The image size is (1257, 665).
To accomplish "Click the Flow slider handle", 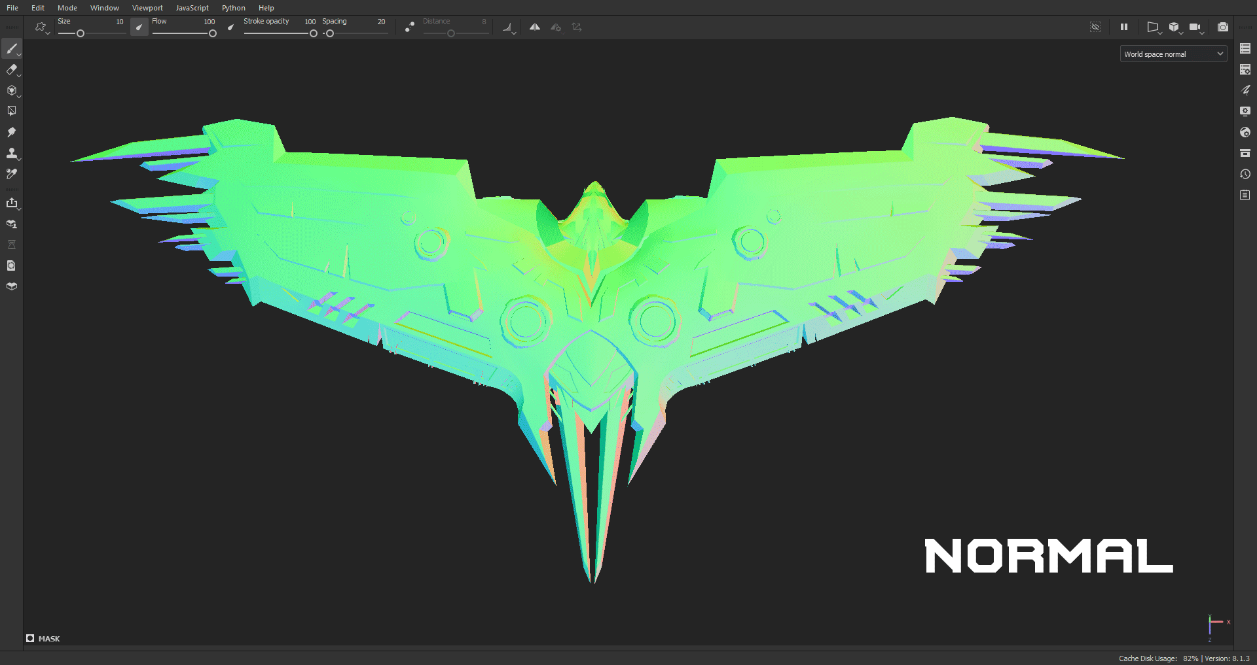I will pyautogui.click(x=213, y=33).
